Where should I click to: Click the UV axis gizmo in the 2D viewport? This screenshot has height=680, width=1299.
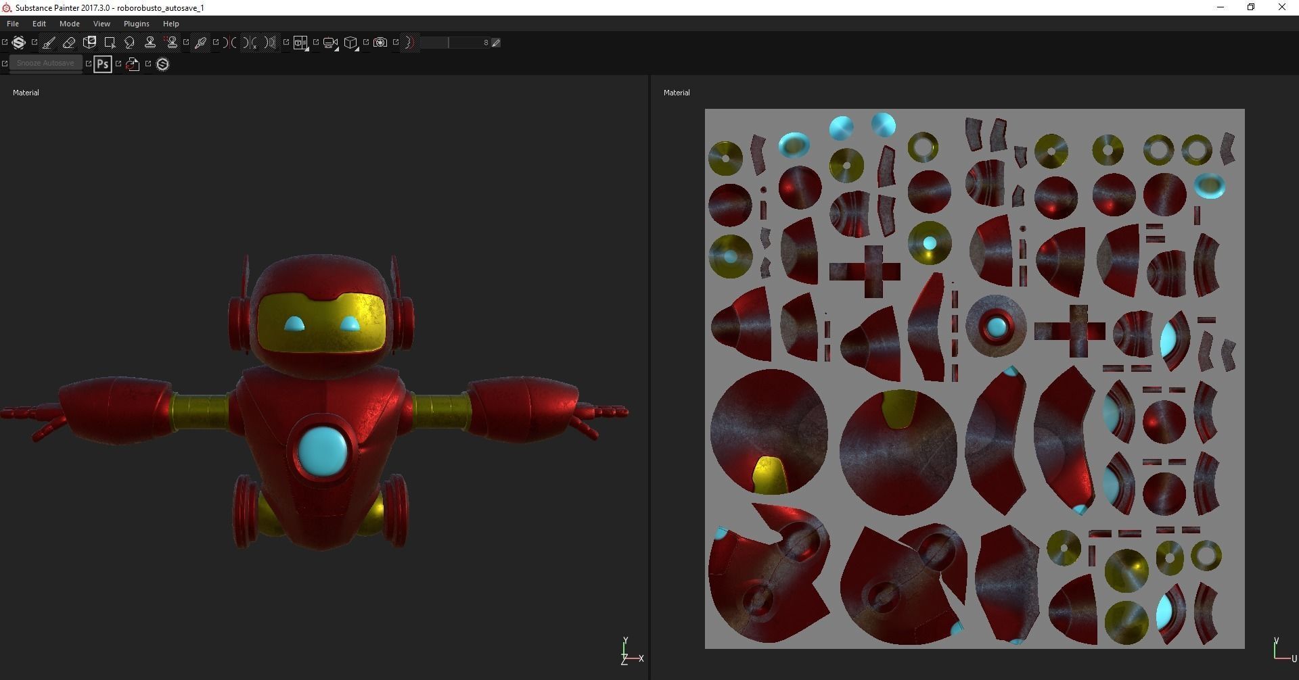(x=1284, y=649)
